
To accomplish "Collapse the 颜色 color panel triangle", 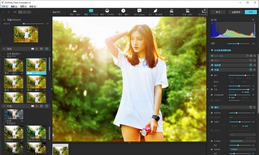I will pos(254,107).
